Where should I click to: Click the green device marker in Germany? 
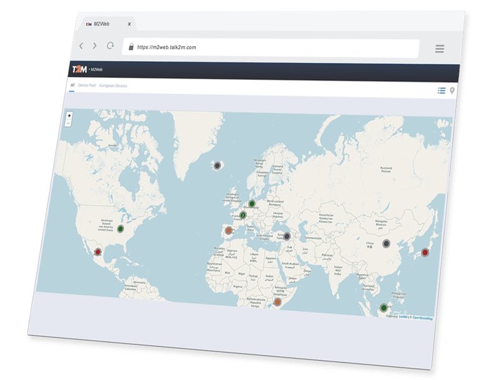coord(252,203)
